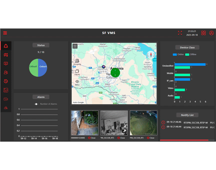Click the IP_cam blue online bar

pos(182,79)
